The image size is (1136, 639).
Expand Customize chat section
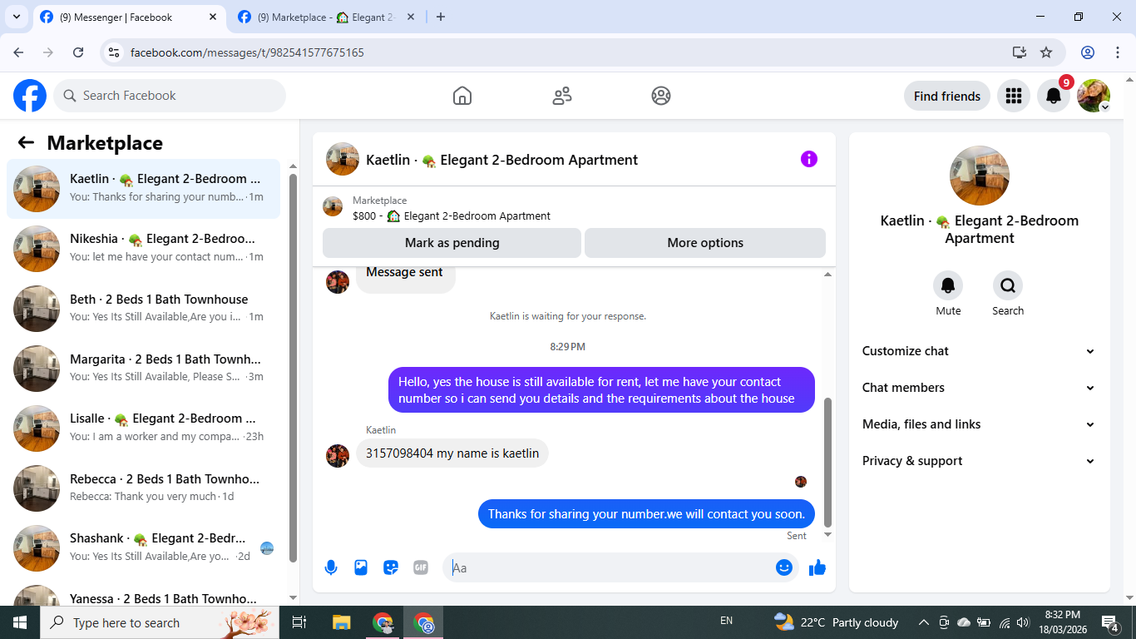click(979, 351)
